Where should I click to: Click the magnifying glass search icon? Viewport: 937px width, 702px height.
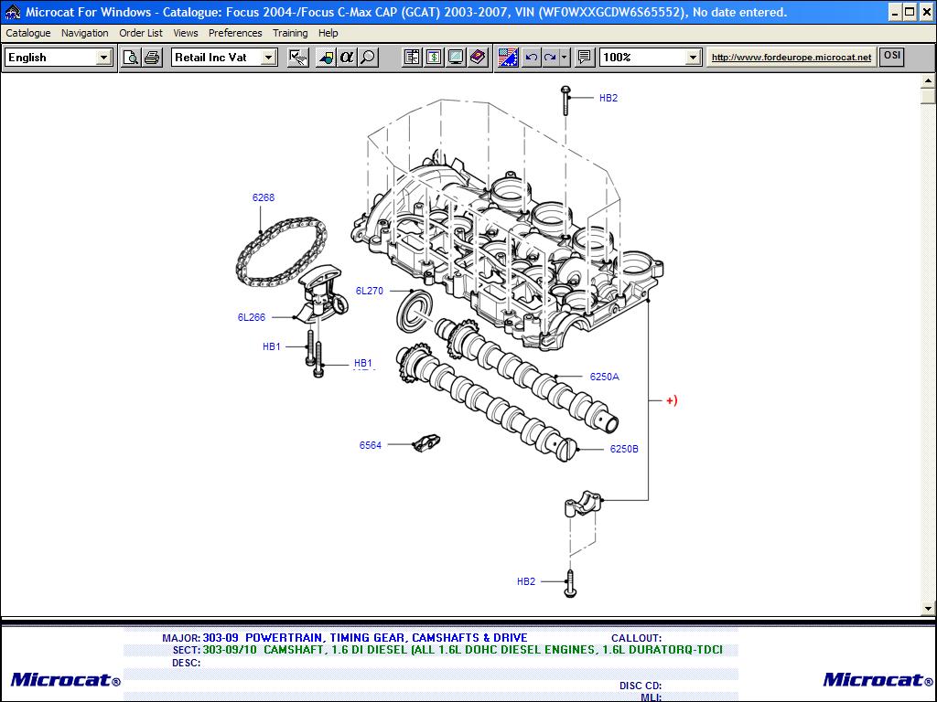(368, 58)
